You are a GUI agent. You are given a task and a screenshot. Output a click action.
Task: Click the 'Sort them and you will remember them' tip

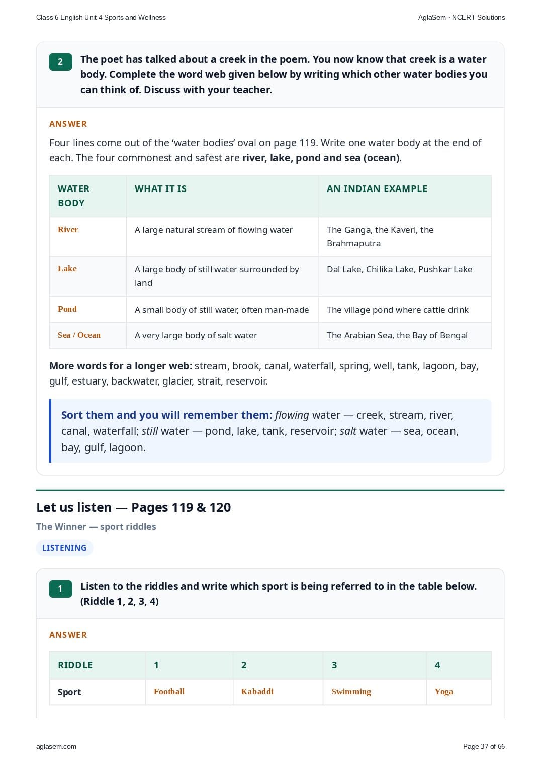[x=270, y=431]
